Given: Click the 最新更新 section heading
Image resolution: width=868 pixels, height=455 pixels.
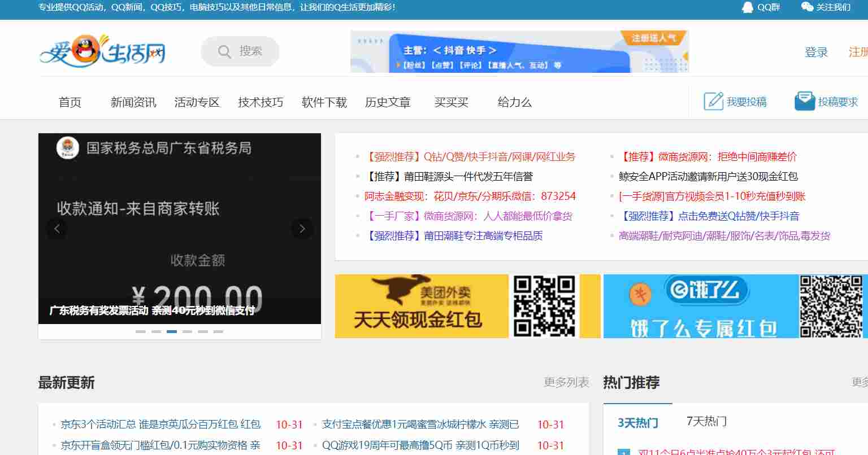Looking at the screenshot, I should (66, 383).
